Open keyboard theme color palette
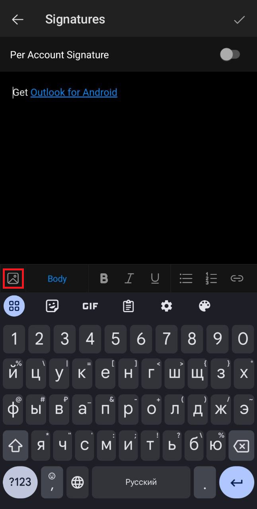Viewport: 257px width, 509px height. (204, 306)
